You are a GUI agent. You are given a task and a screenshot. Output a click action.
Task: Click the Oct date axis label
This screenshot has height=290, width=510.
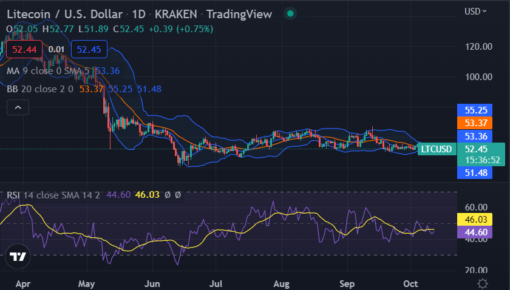[x=410, y=284]
